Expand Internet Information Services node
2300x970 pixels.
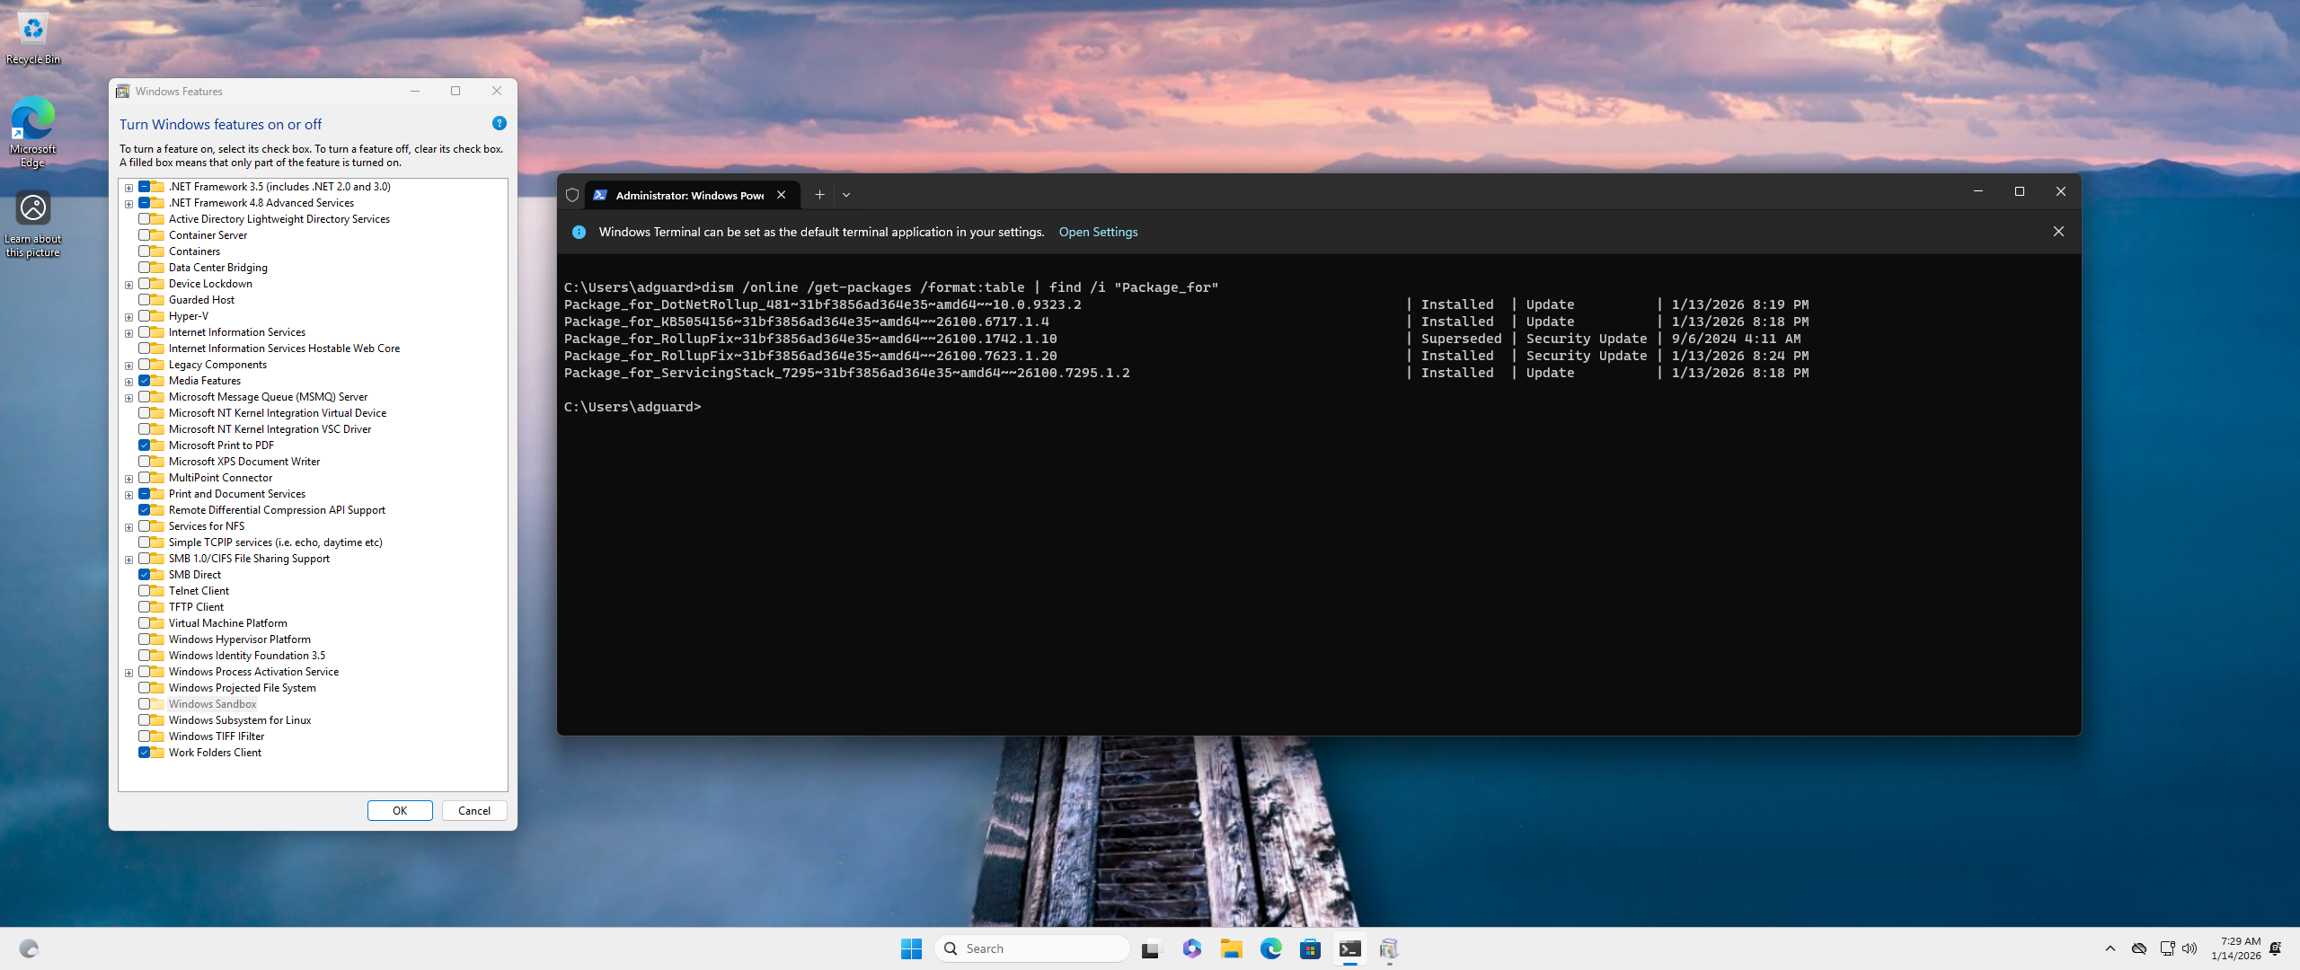coord(128,333)
